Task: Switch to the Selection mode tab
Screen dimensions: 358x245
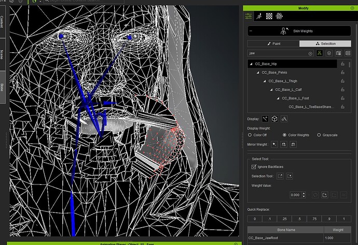Action: (x=325, y=44)
